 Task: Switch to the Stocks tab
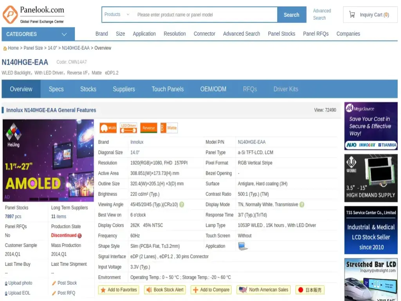tap(88, 89)
